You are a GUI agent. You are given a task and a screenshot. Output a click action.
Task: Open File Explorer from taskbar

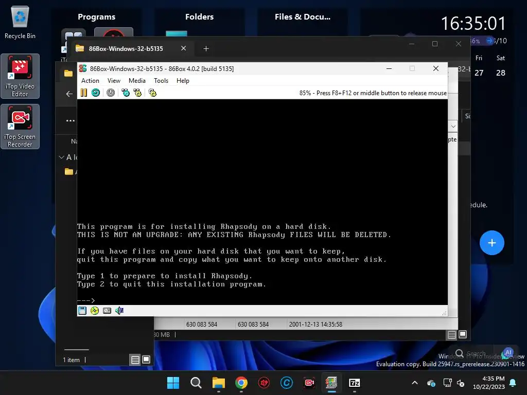(218, 383)
